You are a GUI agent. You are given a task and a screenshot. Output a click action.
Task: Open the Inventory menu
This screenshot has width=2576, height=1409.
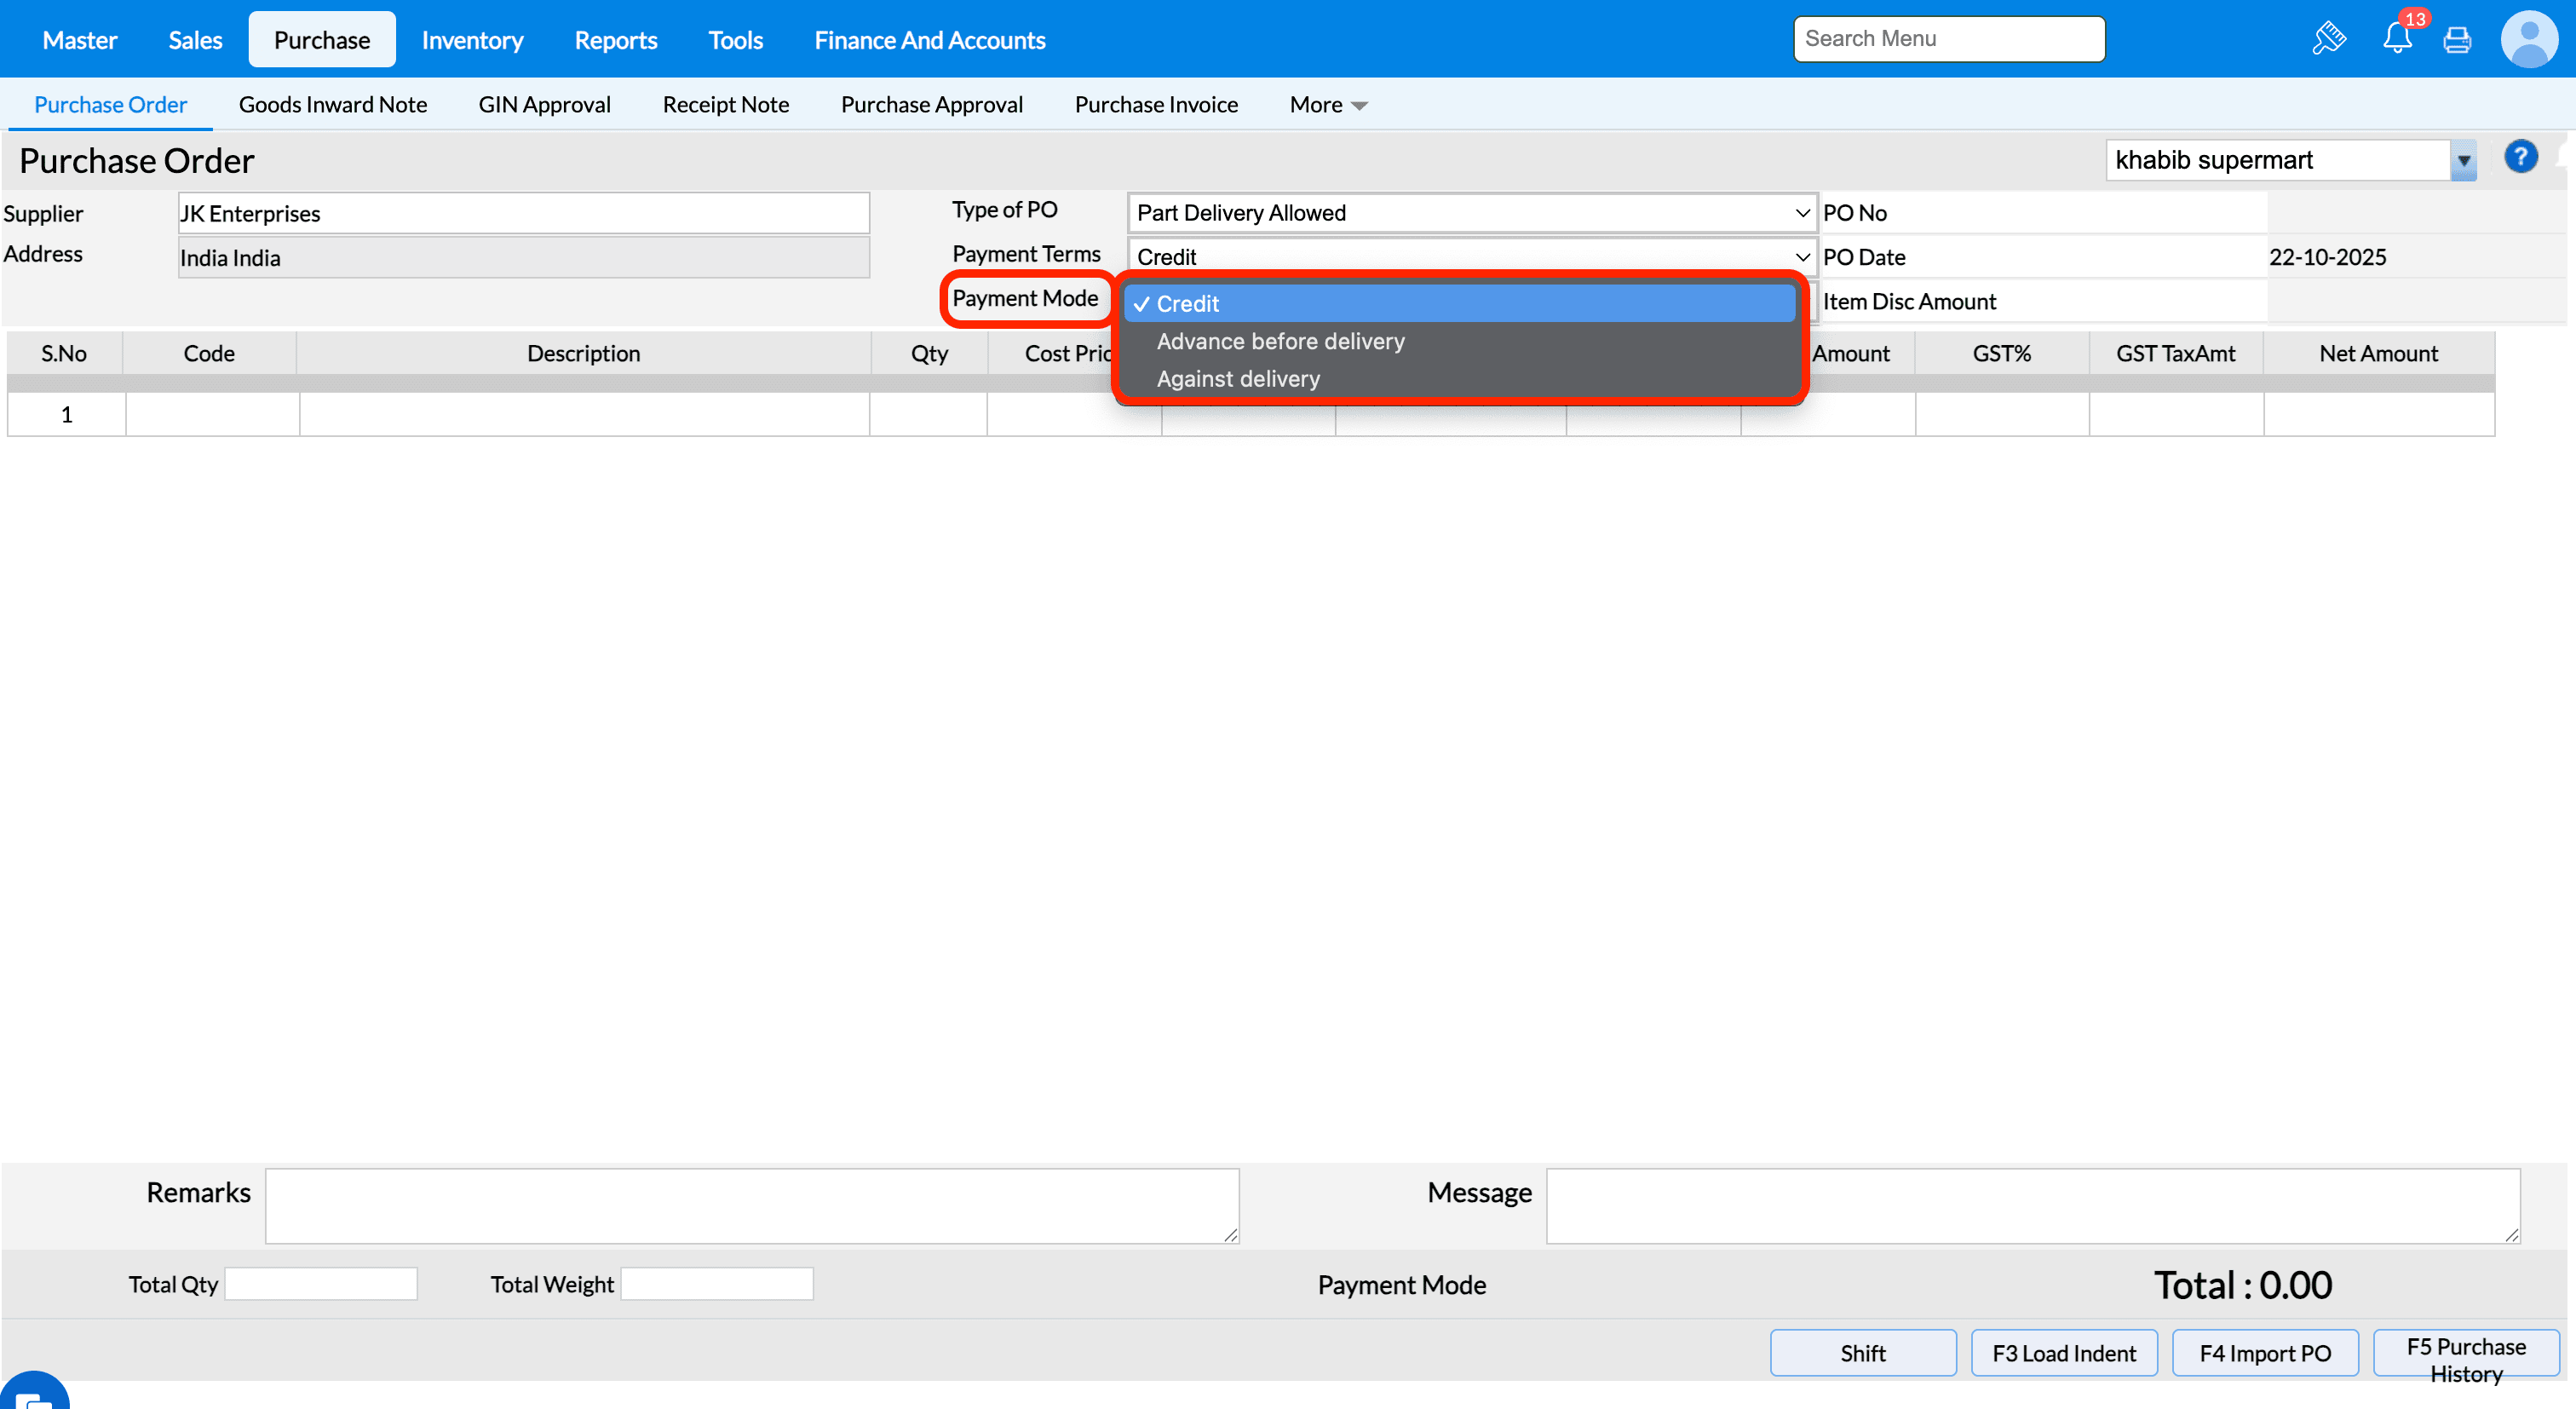(472, 40)
